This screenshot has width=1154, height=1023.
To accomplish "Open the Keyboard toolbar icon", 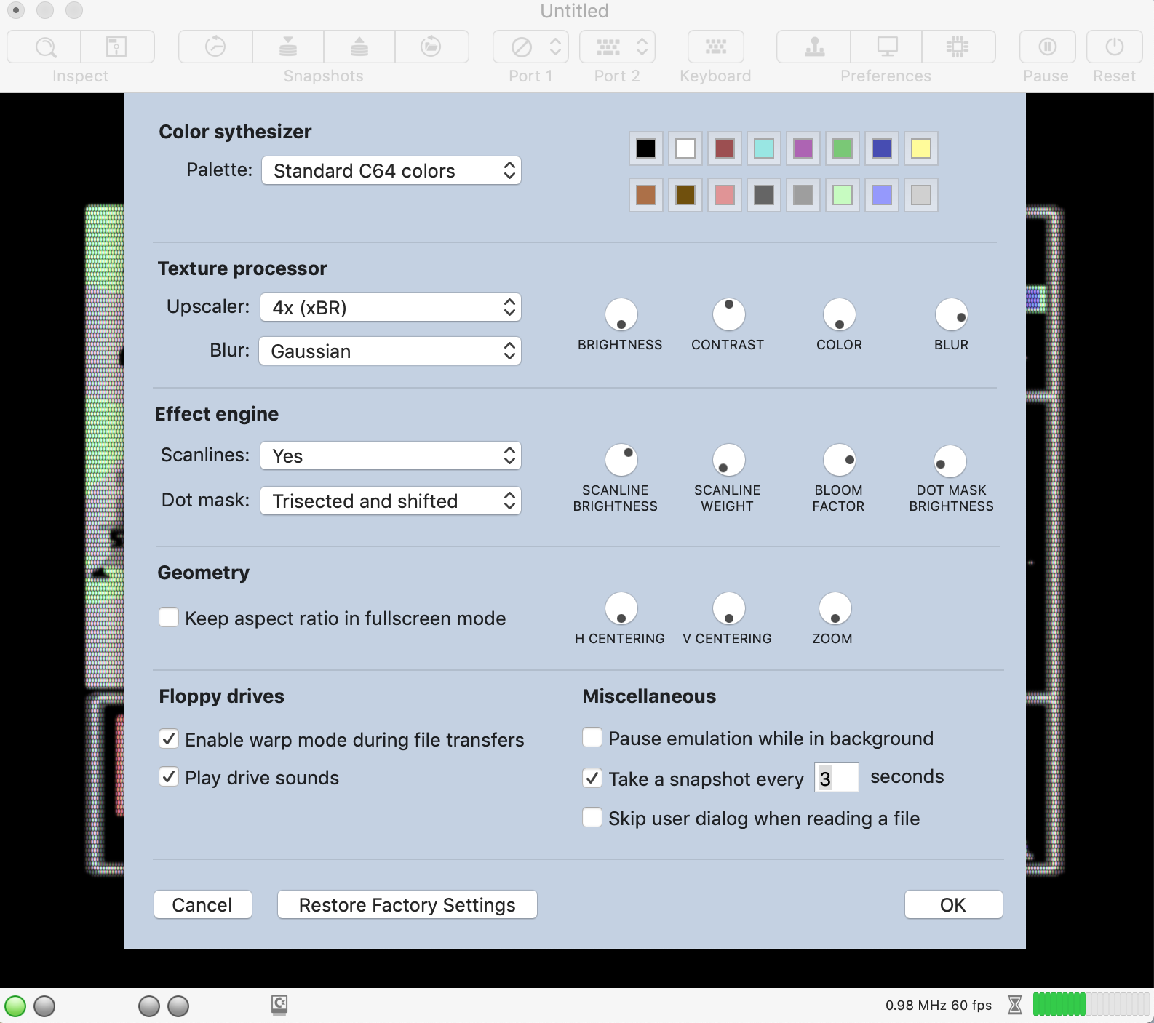I will pyautogui.click(x=716, y=47).
